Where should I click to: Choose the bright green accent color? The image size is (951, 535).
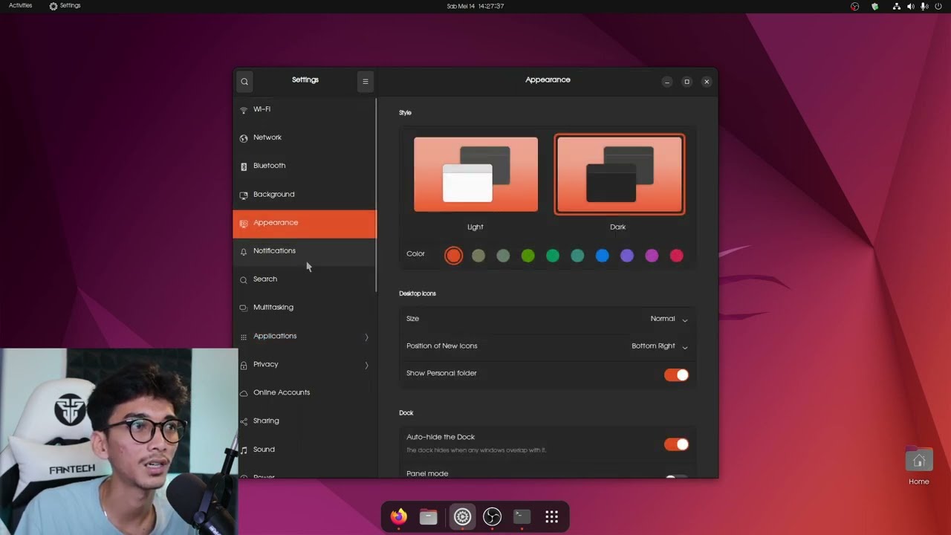point(528,256)
